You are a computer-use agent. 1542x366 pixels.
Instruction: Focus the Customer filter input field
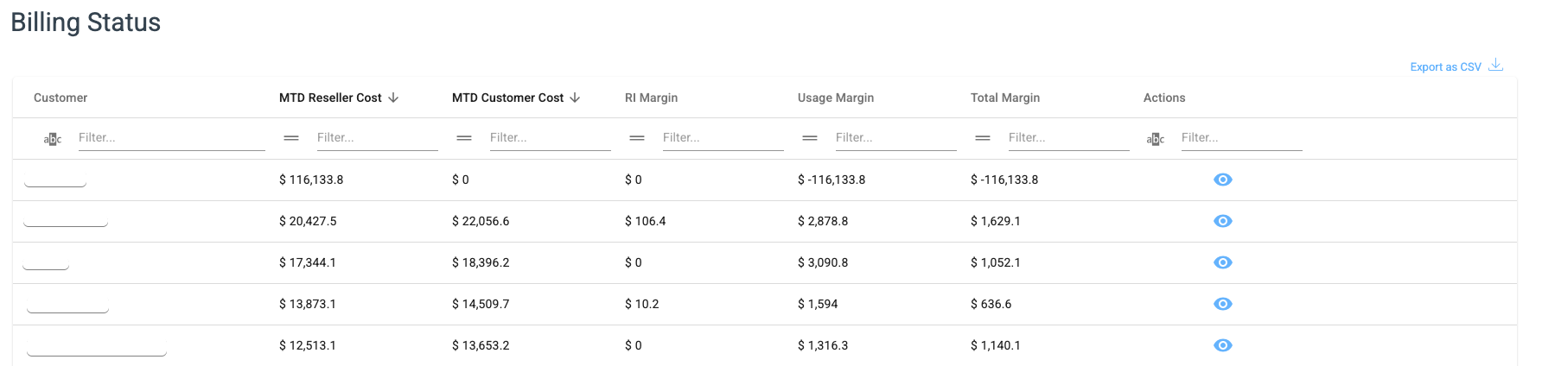click(x=171, y=138)
